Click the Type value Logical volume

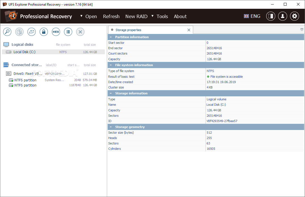pos(216,99)
